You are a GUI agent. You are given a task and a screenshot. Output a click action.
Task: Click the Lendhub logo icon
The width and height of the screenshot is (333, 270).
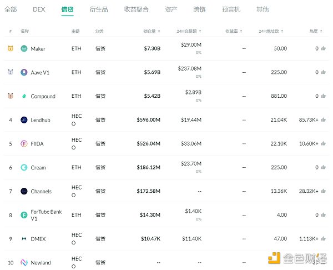(24, 120)
